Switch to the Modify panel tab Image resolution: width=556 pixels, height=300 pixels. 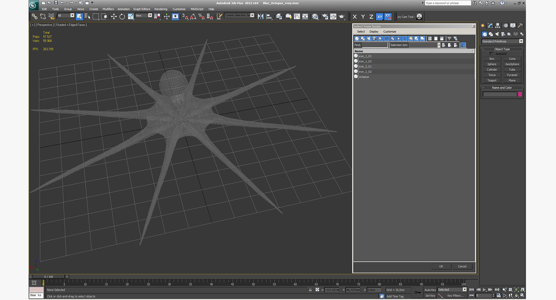pyautogui.click(x=490, y=25)
